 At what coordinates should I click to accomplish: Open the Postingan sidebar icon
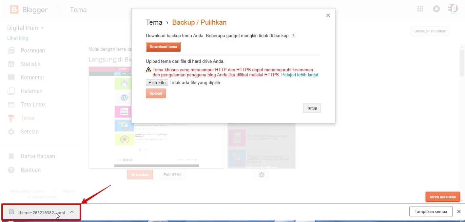[x=12, y=50]
